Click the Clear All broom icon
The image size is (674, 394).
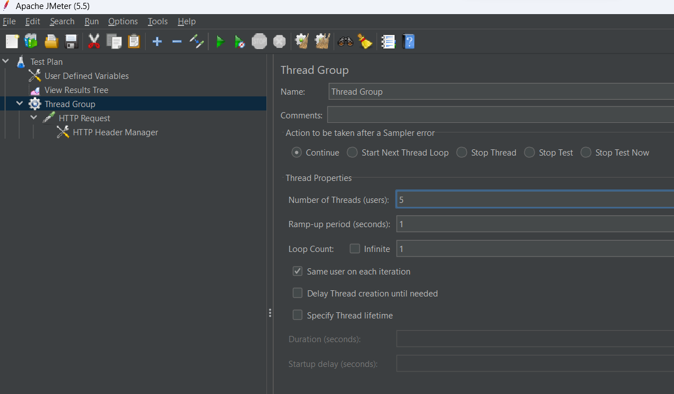click(x=322, y=42)
